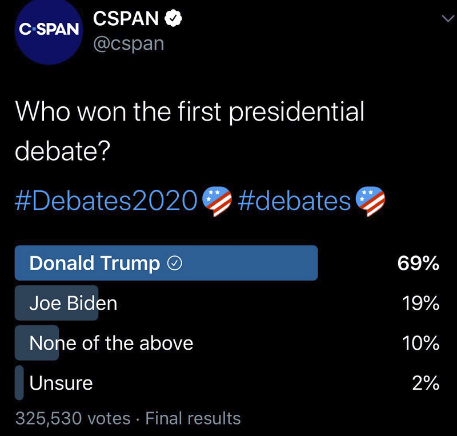
Task: Click flag speech-bubble emoji after #debates
Action: tap(370, 202)
